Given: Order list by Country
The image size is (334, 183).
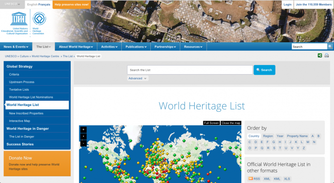Looking at the screenshot, I should (x=254, y=136).
